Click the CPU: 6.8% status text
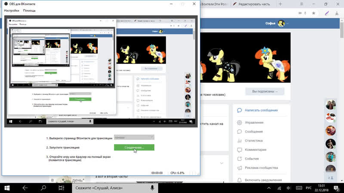Viewport: 344px width, 193px height. coord(177,173)
